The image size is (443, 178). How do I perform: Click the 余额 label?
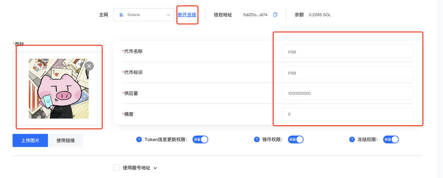click(299, 15)
